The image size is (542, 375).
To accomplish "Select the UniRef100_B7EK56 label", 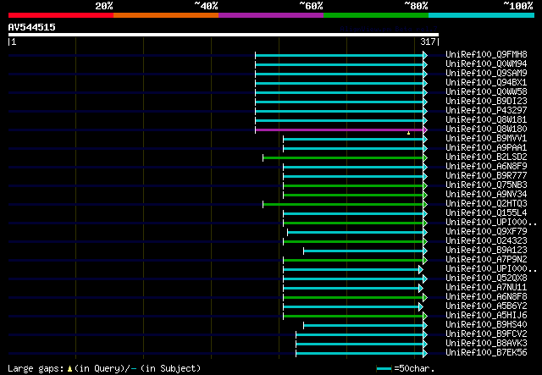I will click(486, 353).
